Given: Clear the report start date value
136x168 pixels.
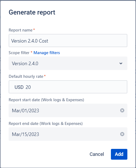Looking at the screenshot, I should (122, 110).
